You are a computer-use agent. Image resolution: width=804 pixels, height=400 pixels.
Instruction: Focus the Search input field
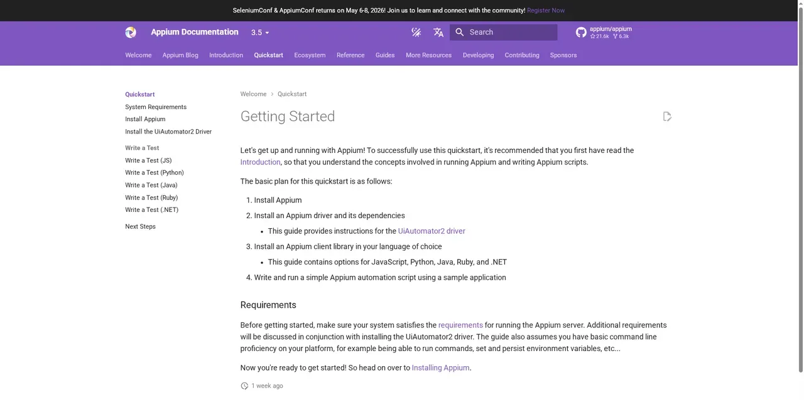coord(504,32)
